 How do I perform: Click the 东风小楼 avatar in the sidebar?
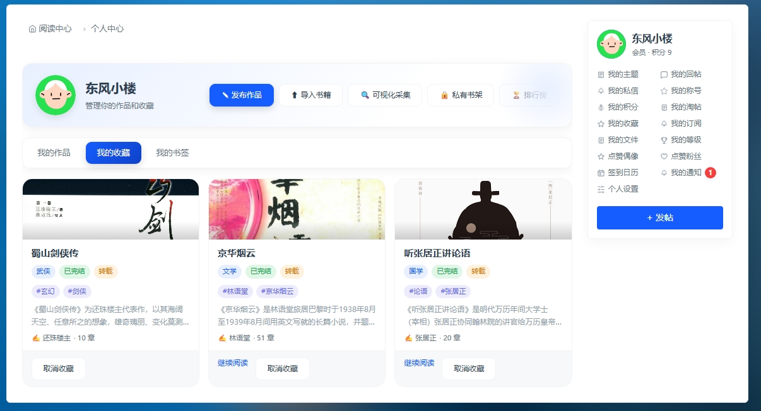tap(611, 44)
